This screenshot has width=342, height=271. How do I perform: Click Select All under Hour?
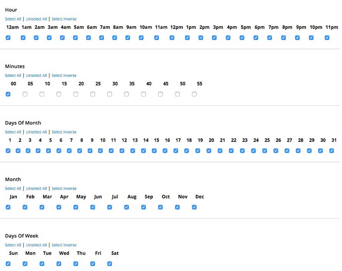click(x=13, y=19)
